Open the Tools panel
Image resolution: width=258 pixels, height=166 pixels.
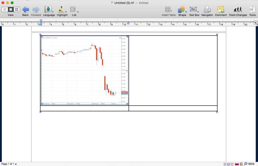point(252,9)
